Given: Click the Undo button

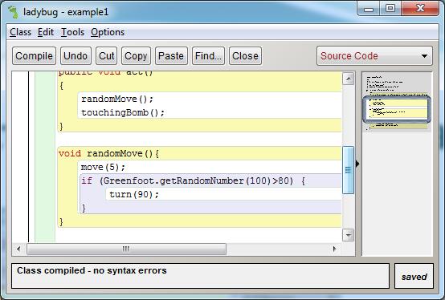Looking at the screenshot, I should tap(76, 56).
